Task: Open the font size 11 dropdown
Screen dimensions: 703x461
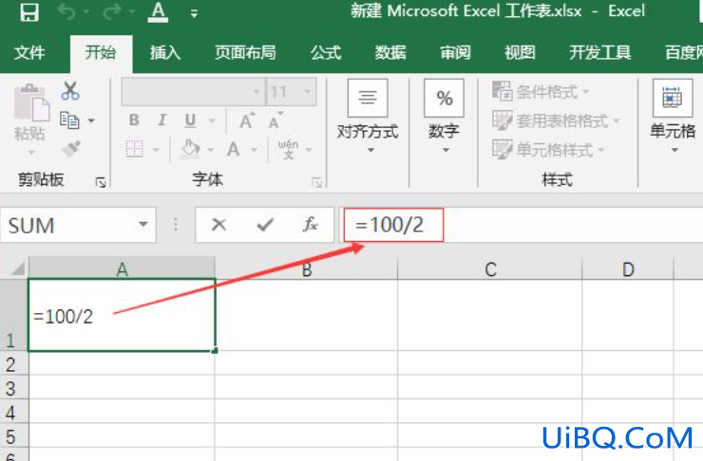Action: coord(307,92)
